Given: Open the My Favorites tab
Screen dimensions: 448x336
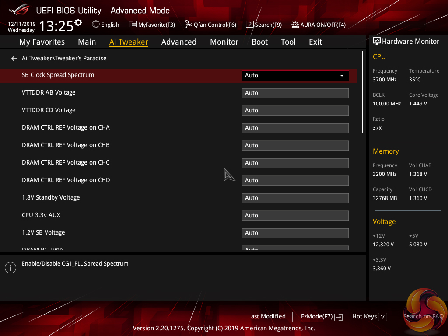Looking at the screenshot, I should click(42, 42).
